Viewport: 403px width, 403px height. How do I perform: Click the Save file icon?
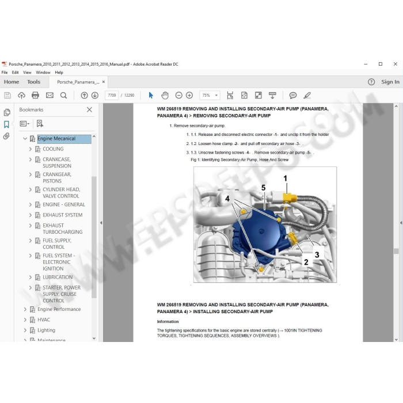[7, 96]
